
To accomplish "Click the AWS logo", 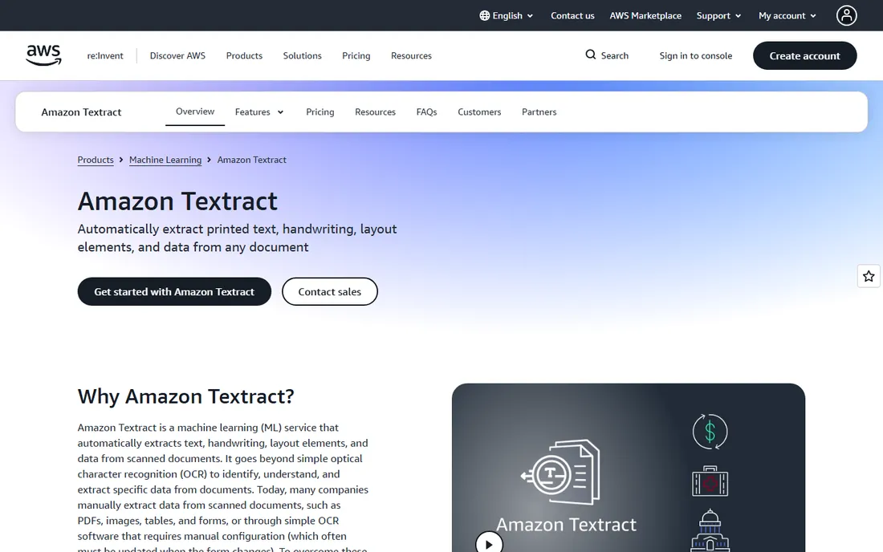I will tap(44, 55).
